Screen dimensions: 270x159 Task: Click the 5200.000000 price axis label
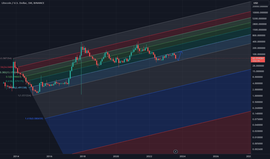[260, 19]
